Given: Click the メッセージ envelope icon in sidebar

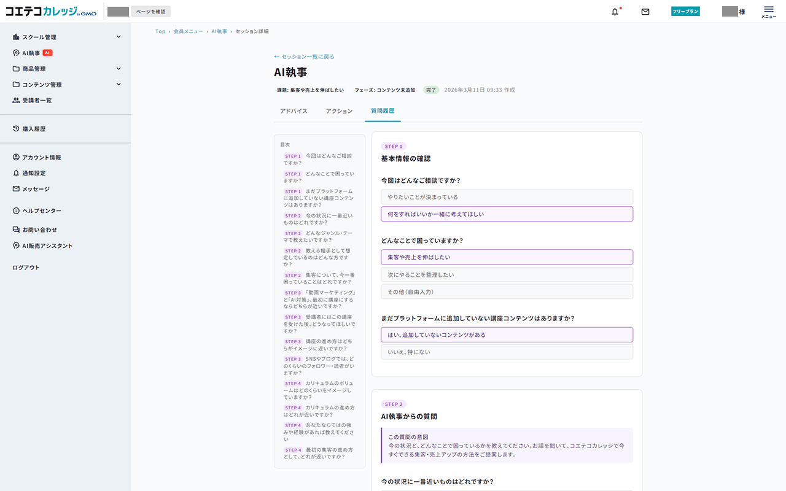Looking at the screenshot, I should 15,189.
